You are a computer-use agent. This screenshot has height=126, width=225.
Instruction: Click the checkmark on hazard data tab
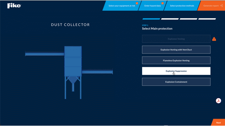pos(162,3)
